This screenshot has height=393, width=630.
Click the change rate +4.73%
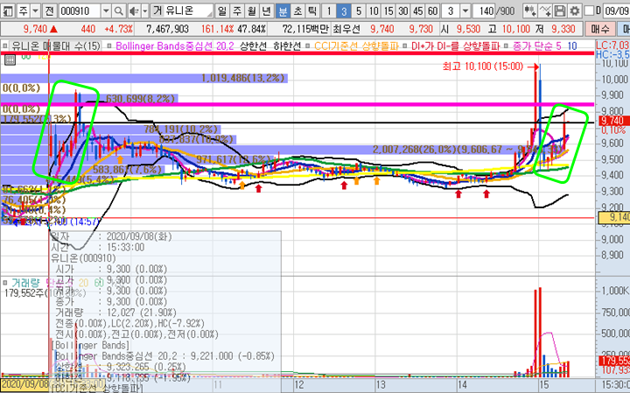[x=118, y=29]
